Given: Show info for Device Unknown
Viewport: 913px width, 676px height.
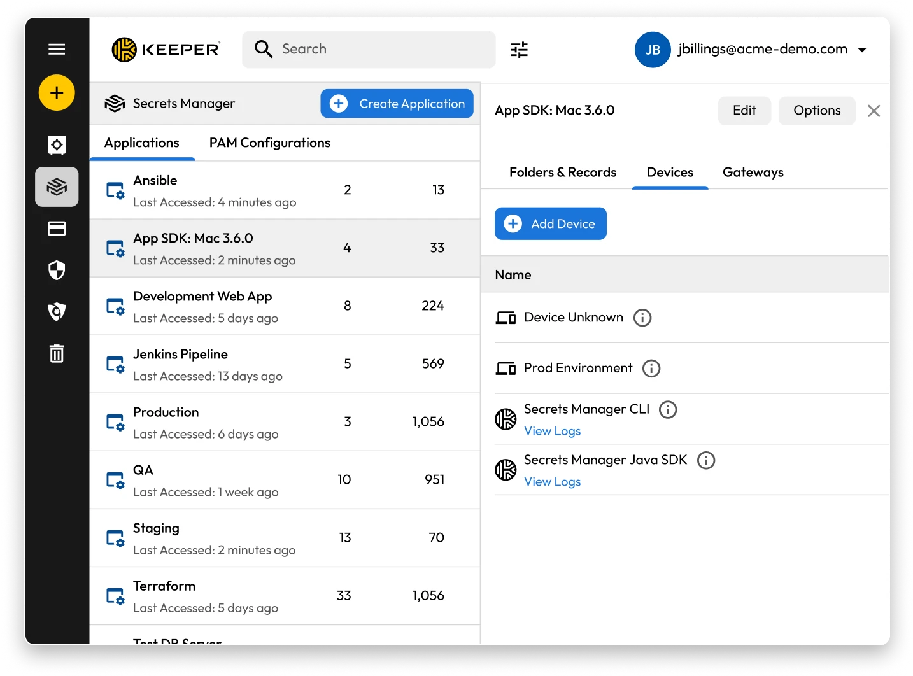Looking at the screenshot, I should [642, 318].
